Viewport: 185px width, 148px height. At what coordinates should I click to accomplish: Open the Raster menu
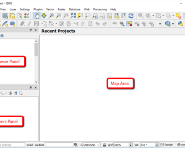(x=61, y=9)
